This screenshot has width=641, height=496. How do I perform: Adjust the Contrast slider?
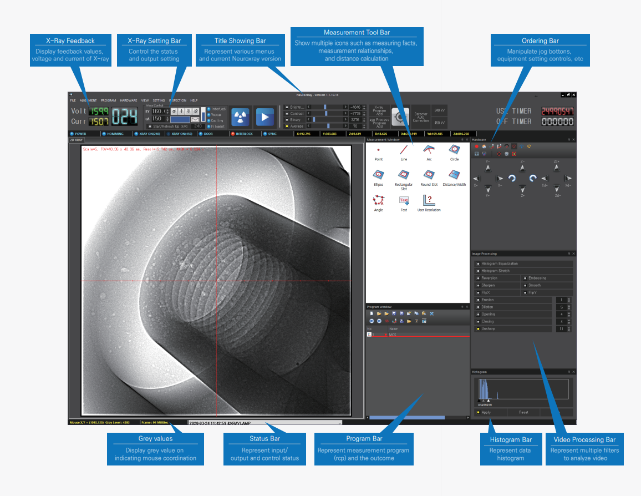(327, 113)
